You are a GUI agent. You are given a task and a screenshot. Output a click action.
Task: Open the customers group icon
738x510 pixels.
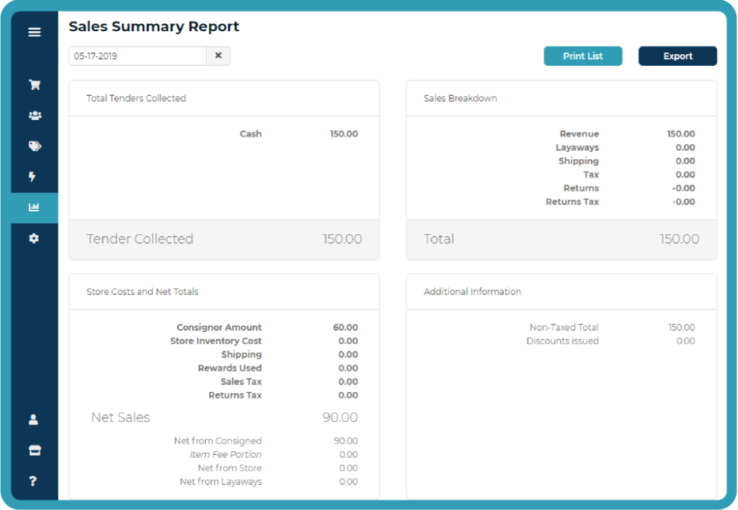tap(35, 115)
